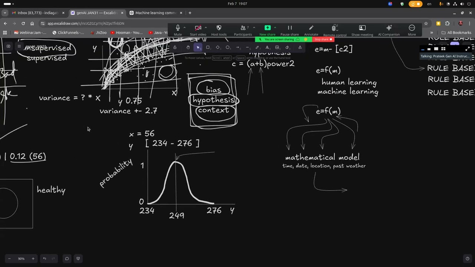Expand share options arrow beside New share
This screenshot has height=267, width=475.
pos(275,28)
